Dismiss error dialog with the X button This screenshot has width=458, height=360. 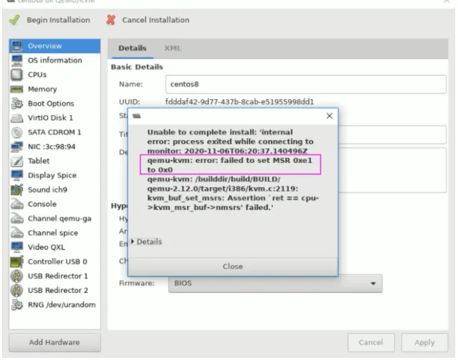[329, 116]
